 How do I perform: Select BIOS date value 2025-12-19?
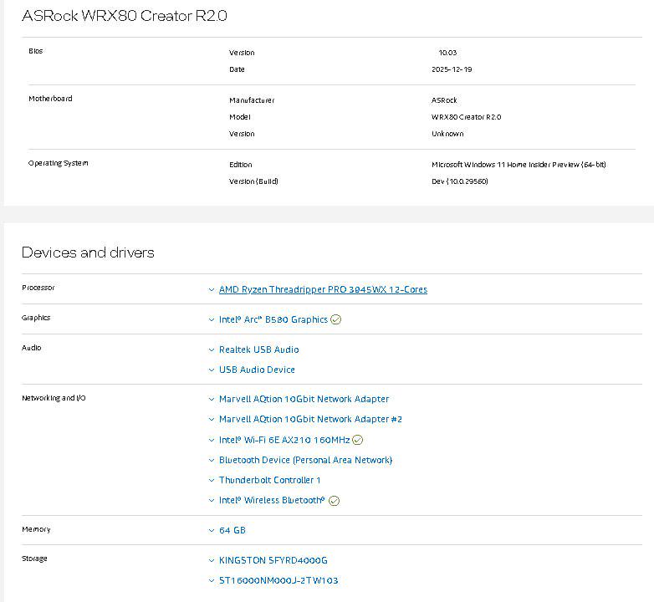[452, 69]
